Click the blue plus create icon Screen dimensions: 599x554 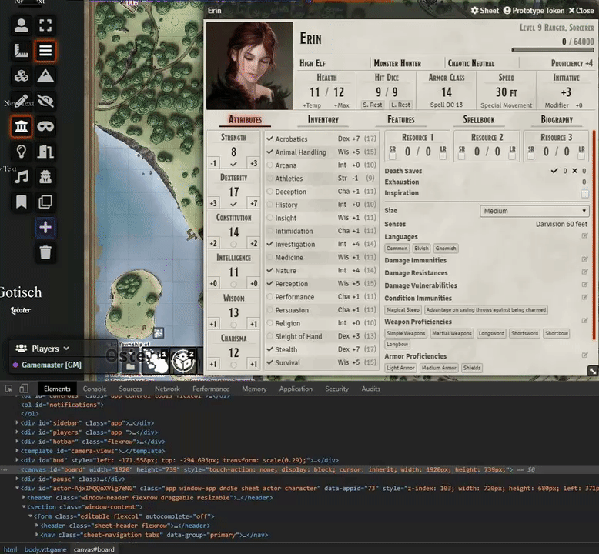coord(45,227)
